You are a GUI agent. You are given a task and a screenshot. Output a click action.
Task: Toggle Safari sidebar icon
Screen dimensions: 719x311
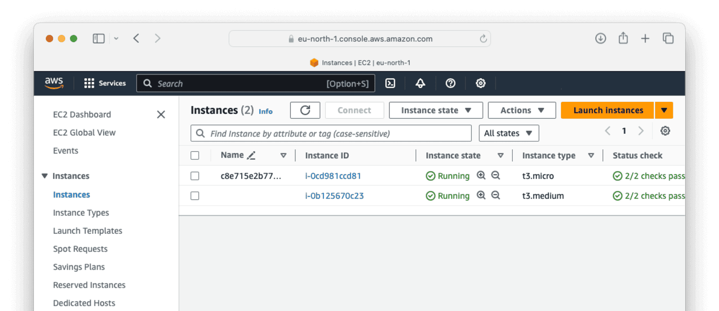click(x=98, y=39)
